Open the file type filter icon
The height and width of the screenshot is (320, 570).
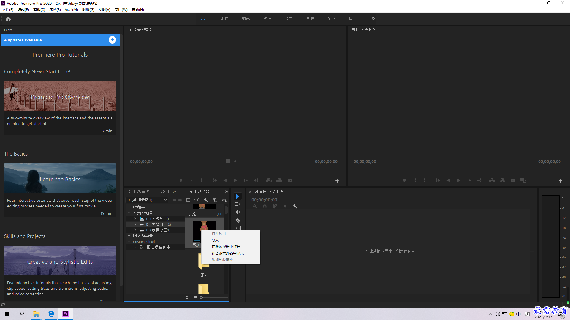215,200
